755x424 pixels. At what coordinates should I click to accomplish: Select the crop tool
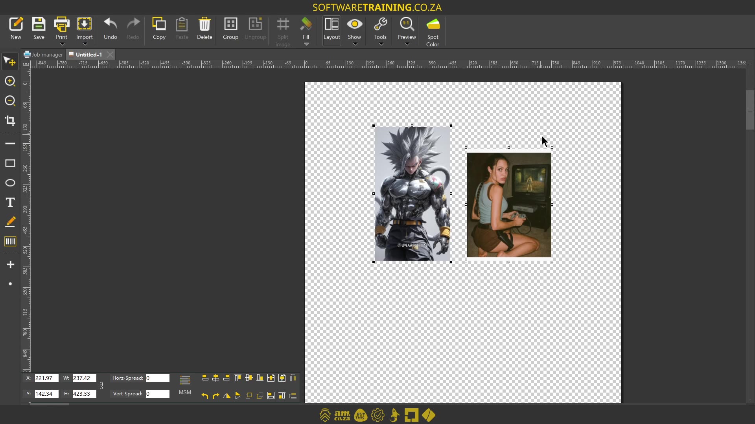10,121
